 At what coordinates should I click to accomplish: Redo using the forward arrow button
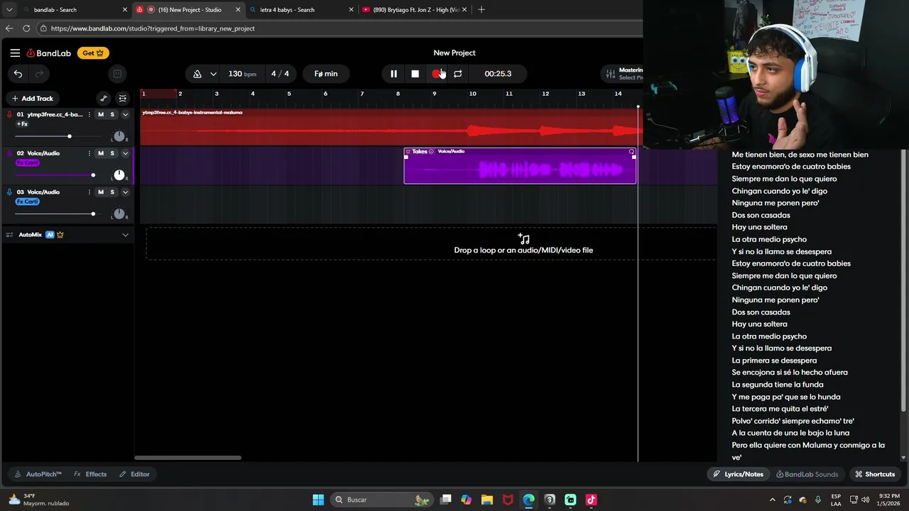[39, 74]
